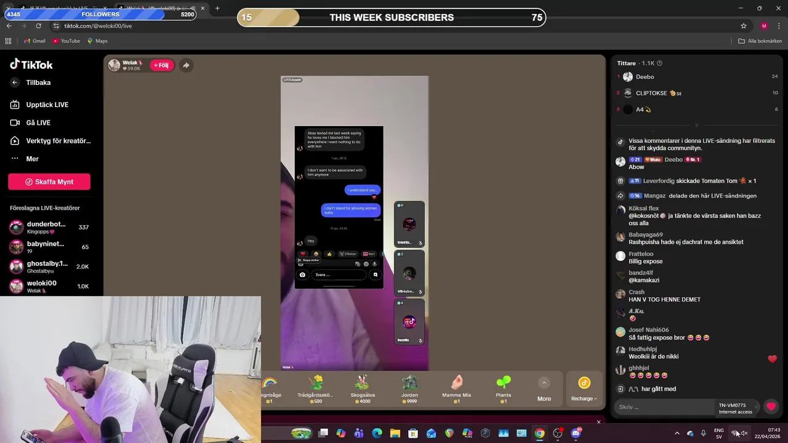Click Chrome back navigation arrow

pos(9,26)
